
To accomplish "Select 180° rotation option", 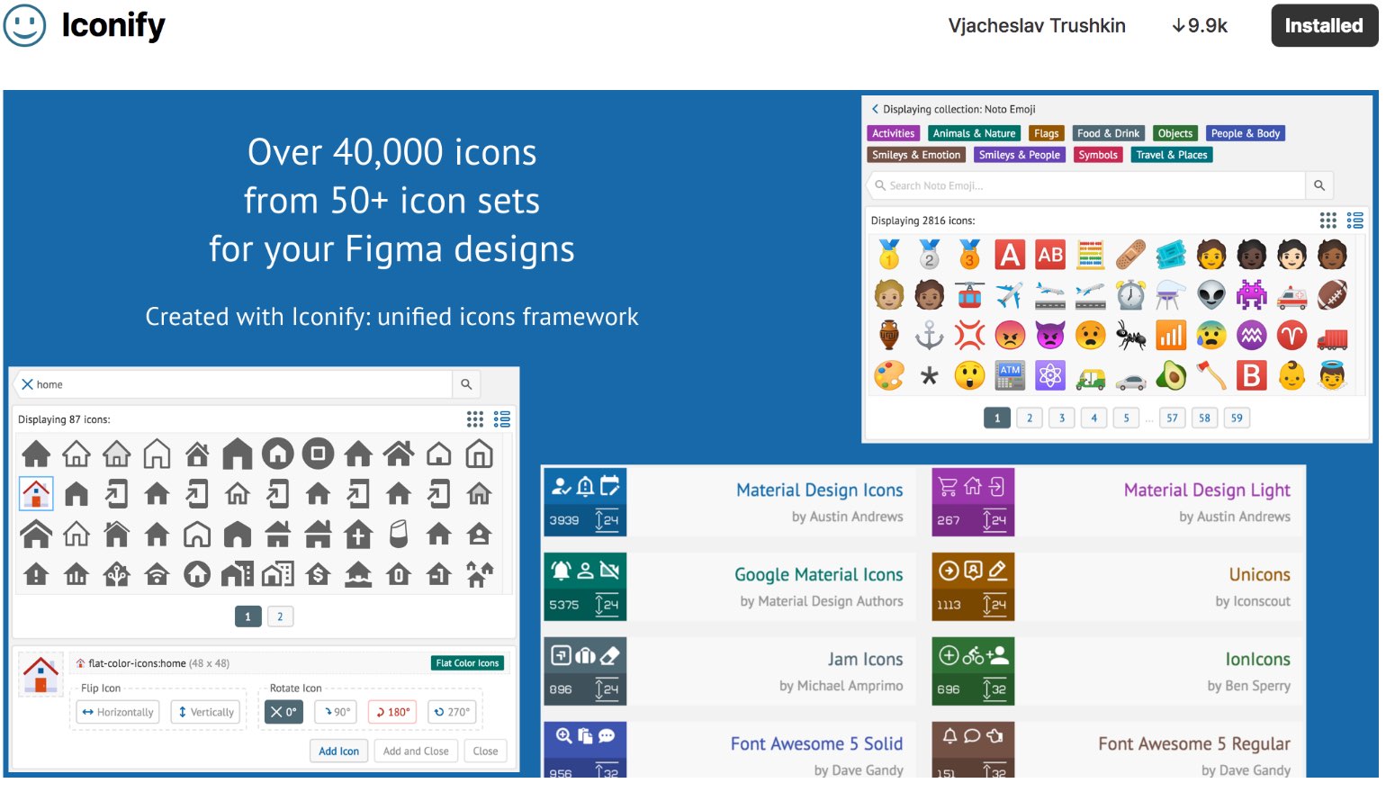I will click(x=392, y=712).
